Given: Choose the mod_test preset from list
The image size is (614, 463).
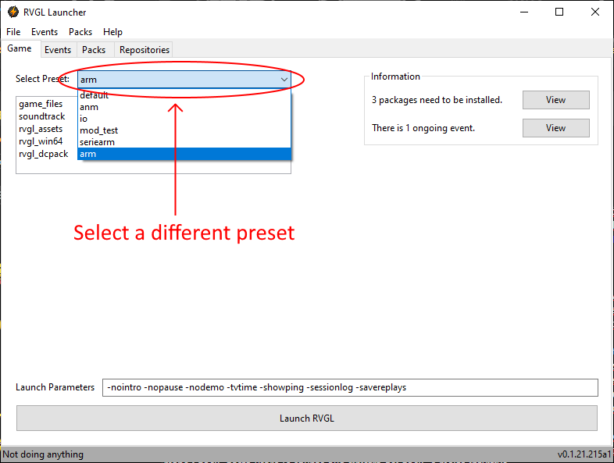Looking at the screenshot, I should point(184,130).
